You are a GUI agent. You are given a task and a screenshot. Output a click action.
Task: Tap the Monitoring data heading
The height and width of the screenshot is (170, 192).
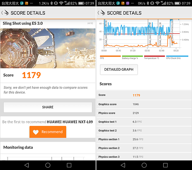[x=18, y=147]
